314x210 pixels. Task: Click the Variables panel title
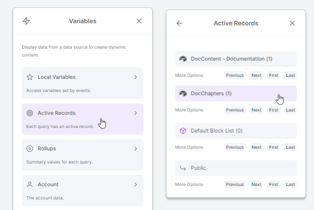[x=83, y=21]
